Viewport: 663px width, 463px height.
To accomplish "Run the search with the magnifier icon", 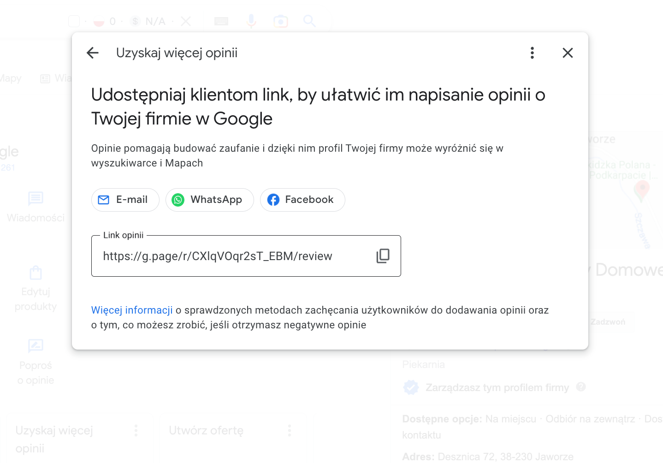I will [309, 21].
